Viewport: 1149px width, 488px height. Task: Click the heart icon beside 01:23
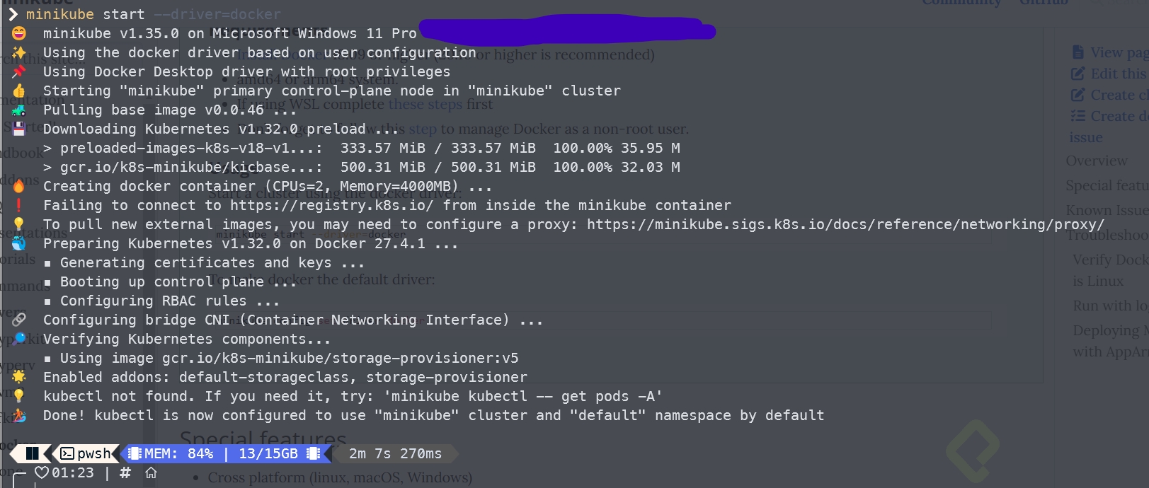(42, 472)
